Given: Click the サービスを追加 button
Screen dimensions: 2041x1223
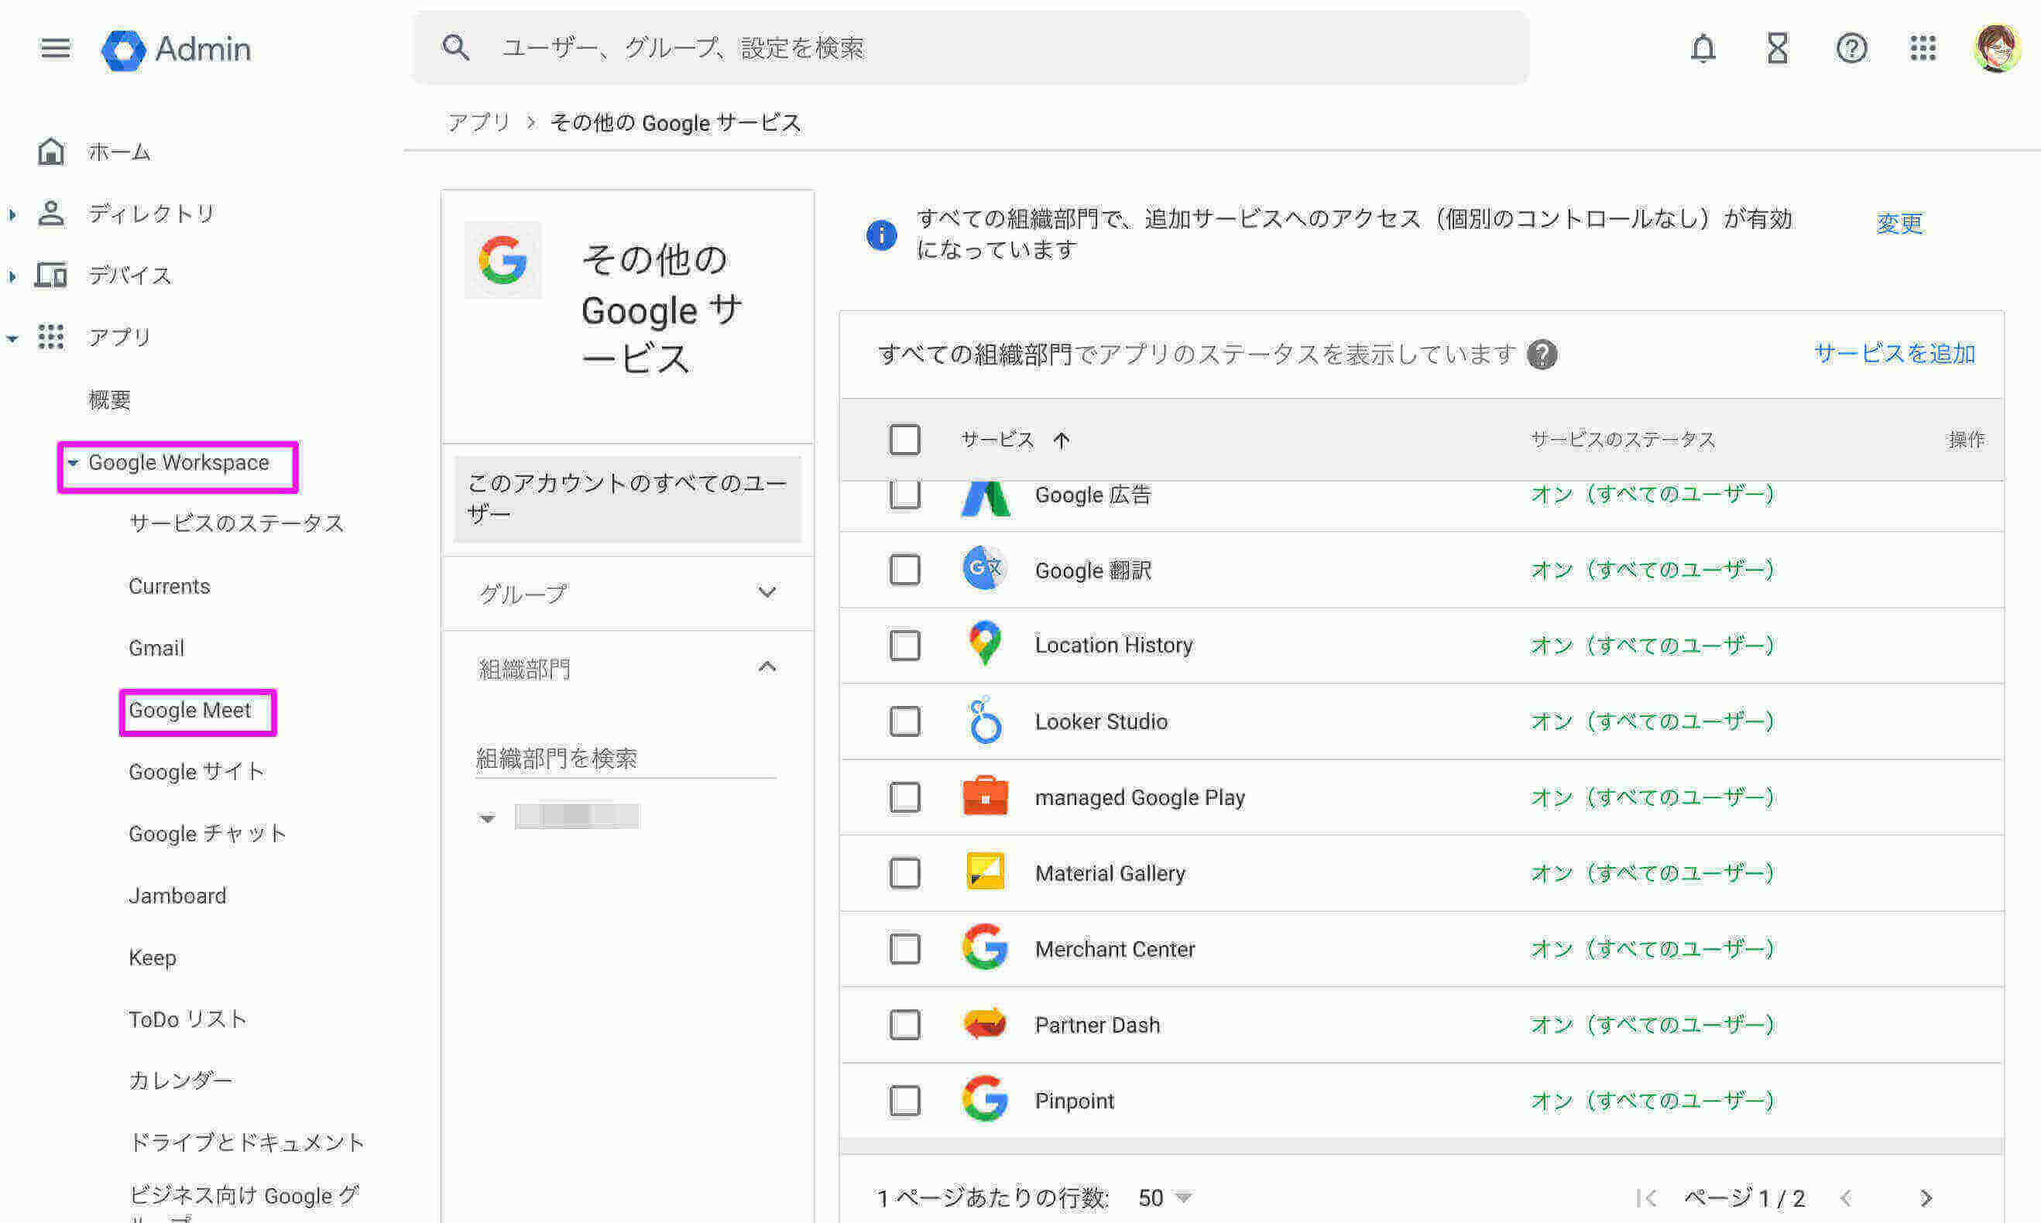Looking at the screenshot, I should click(1897, 354).
